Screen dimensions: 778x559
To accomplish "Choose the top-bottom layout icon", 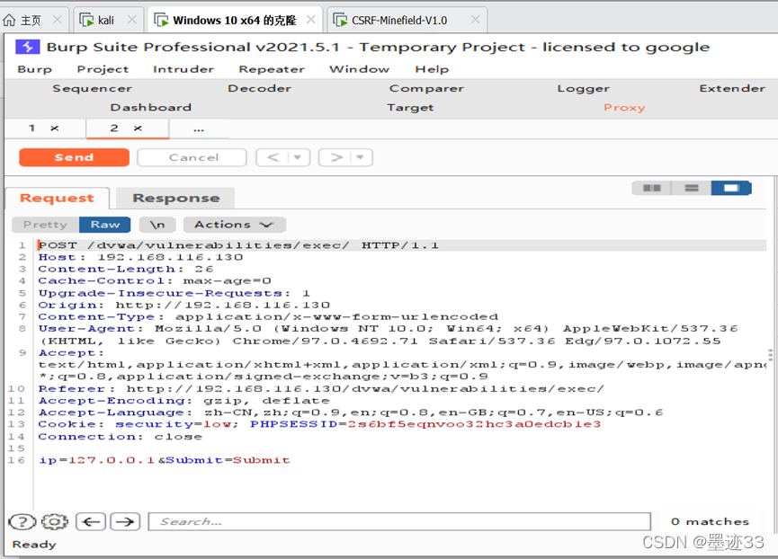I will point(691,188).
